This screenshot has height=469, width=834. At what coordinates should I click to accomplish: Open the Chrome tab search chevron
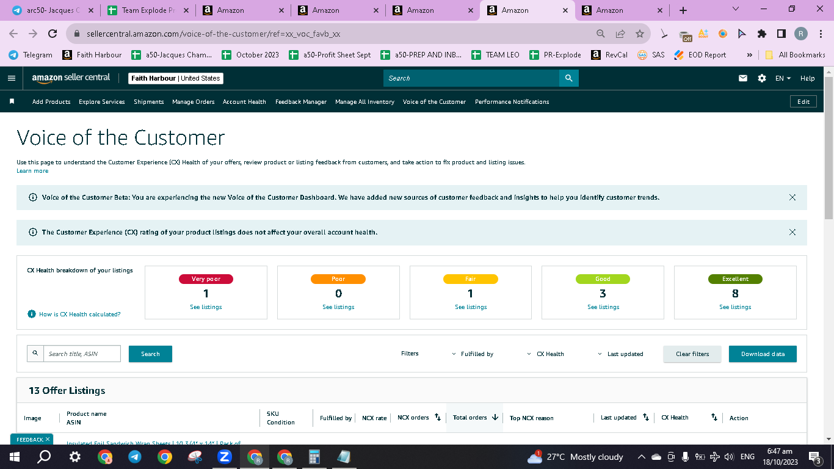pos(735,9)
